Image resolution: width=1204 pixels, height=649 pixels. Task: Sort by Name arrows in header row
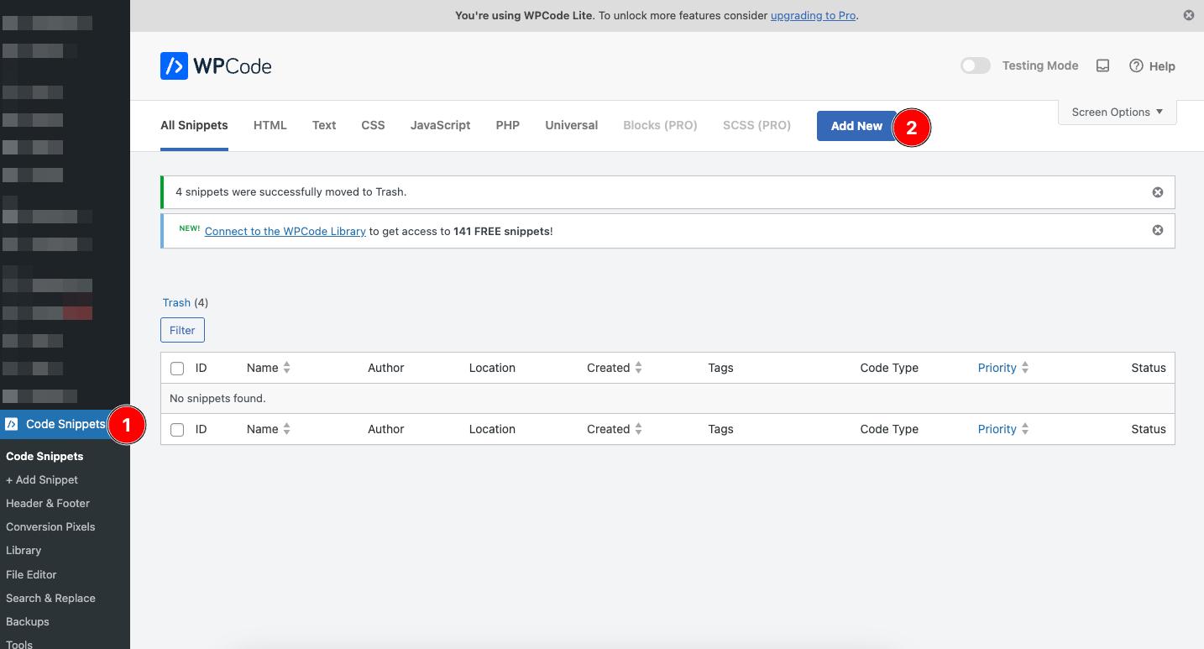(x=287, y=368)
